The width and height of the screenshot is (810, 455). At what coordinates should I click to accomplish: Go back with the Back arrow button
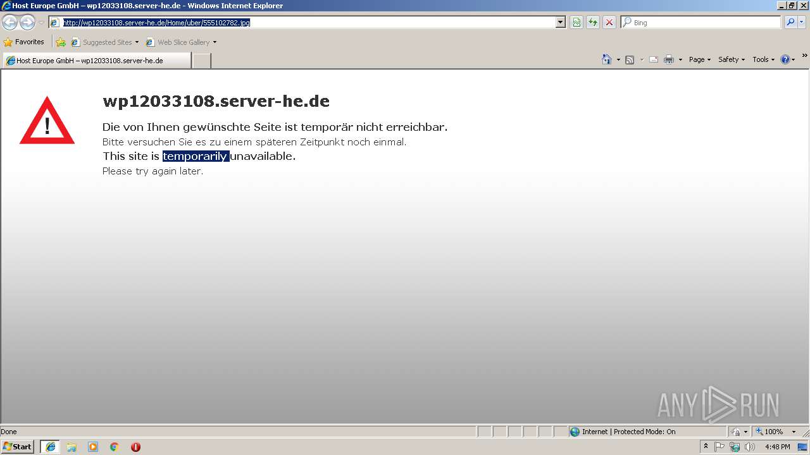pos(10,23)
